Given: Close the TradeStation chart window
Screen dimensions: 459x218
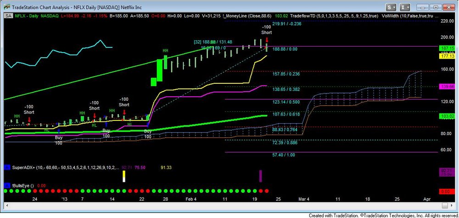Looking at the screenshot, I should pos(449,7).
